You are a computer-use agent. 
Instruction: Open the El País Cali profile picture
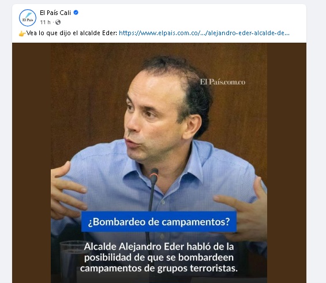click(28, 18)
